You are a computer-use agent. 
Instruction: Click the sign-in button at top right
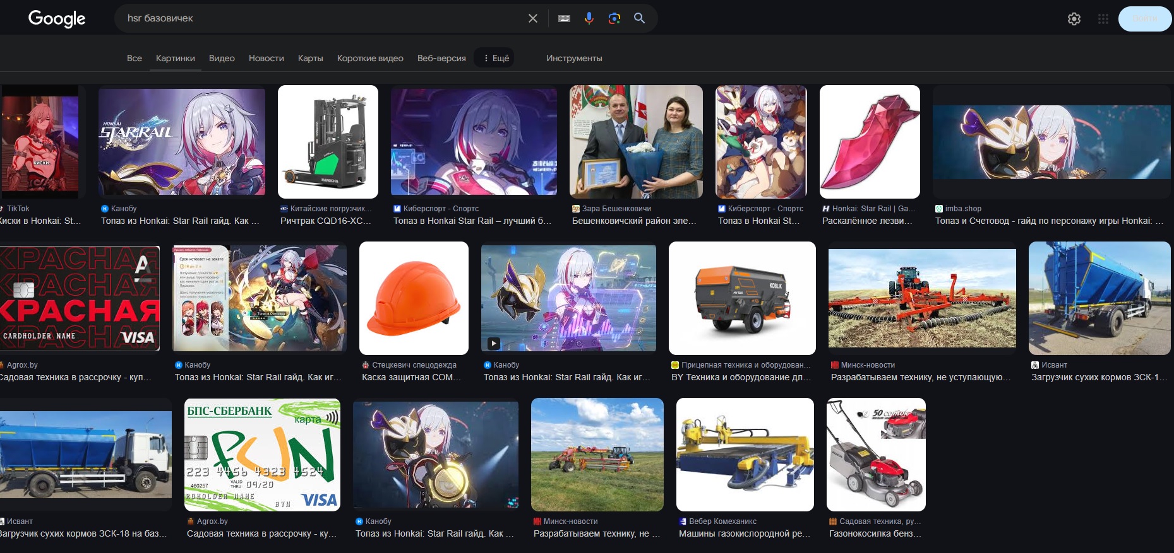[1145, 19]
